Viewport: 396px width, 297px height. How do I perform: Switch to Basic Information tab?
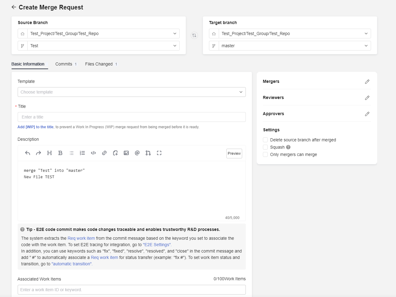pyautogui.click(x=28, y=64)
